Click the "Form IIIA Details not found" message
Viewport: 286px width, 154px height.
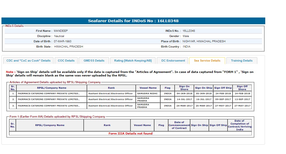click(x=130, y=134)
